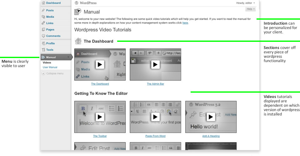The width and height of the screenshot is (300, 156).
Task: Click the Dashboard home icon in sidebar
Action: pyautogui.click(x=43, y=3)
